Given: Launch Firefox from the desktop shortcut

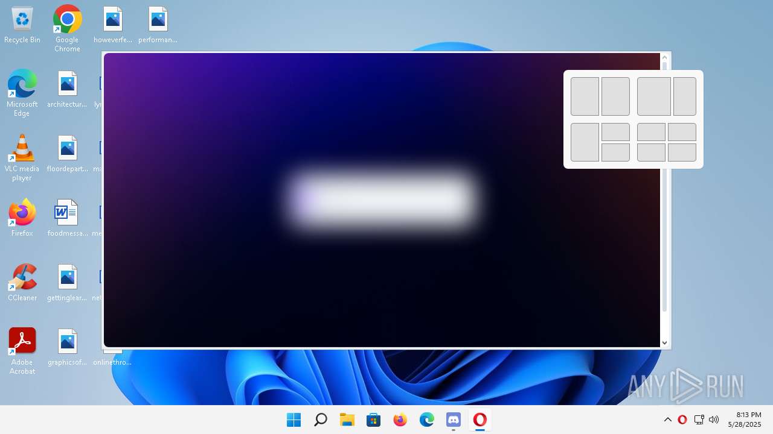Looking at the screenshot, I should tap(22, 218).
